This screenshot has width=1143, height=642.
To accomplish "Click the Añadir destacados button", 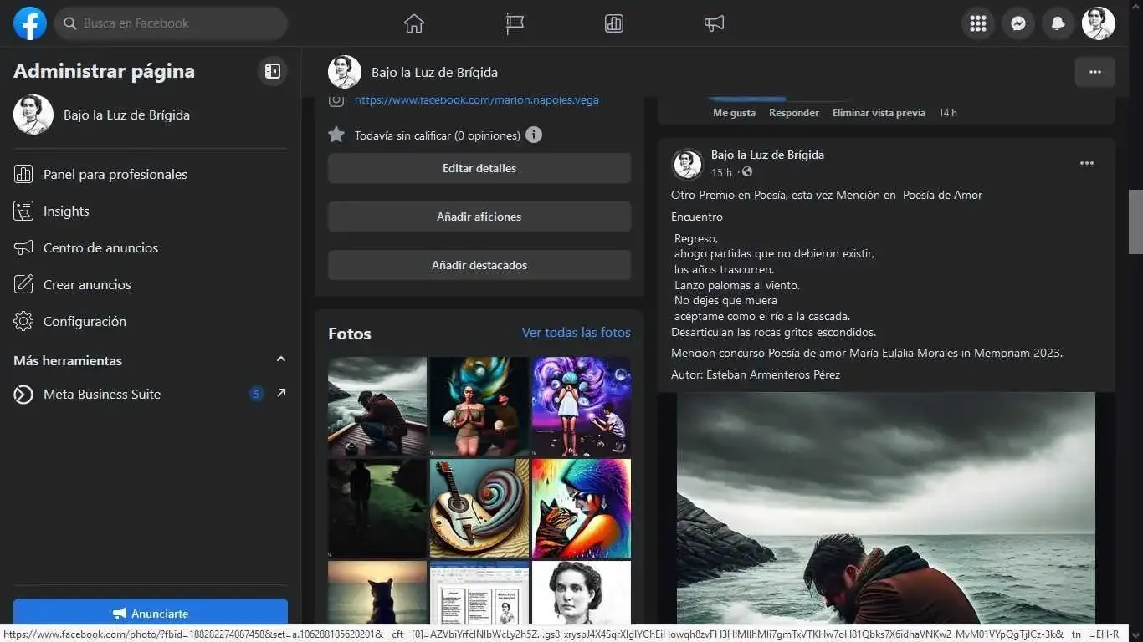I will click(x=479, y=265).
